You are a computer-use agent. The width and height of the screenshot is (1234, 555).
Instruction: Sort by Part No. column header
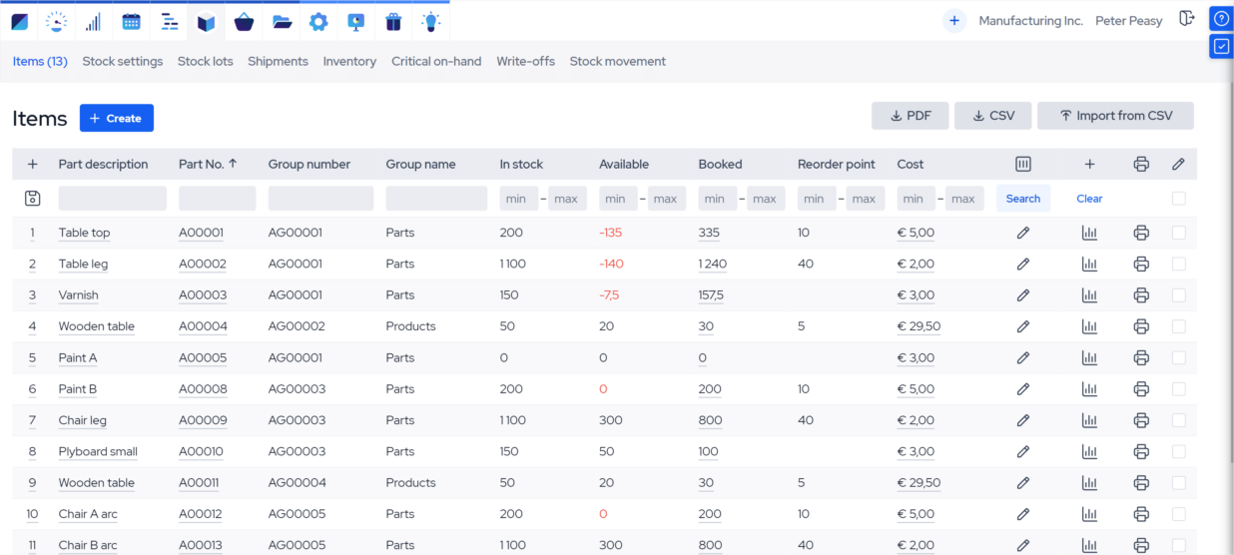(x=207, y=165)
